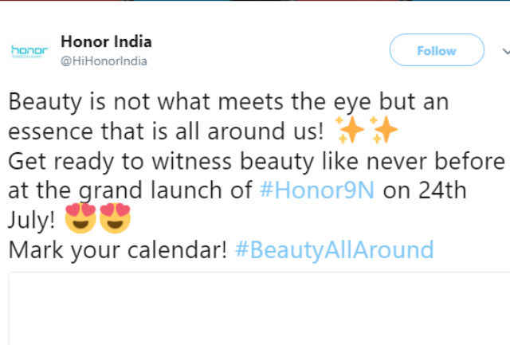Follow the Honor India account
This screenshot has width=510, height=345.
437,50
